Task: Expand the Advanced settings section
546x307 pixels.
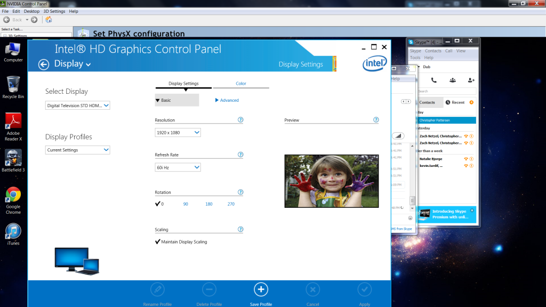Action: click(227, 100)
